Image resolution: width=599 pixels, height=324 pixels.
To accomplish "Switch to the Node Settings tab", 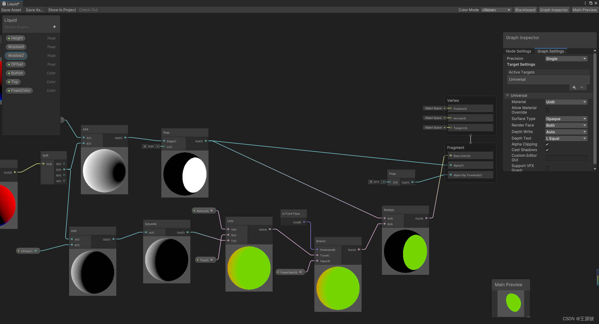I will 518,51.
